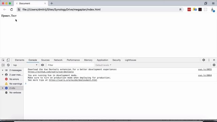The width and height of the screenshot is (217, 122).
Task: Select the 2 messages sidebar row
Action: (12, 70)
